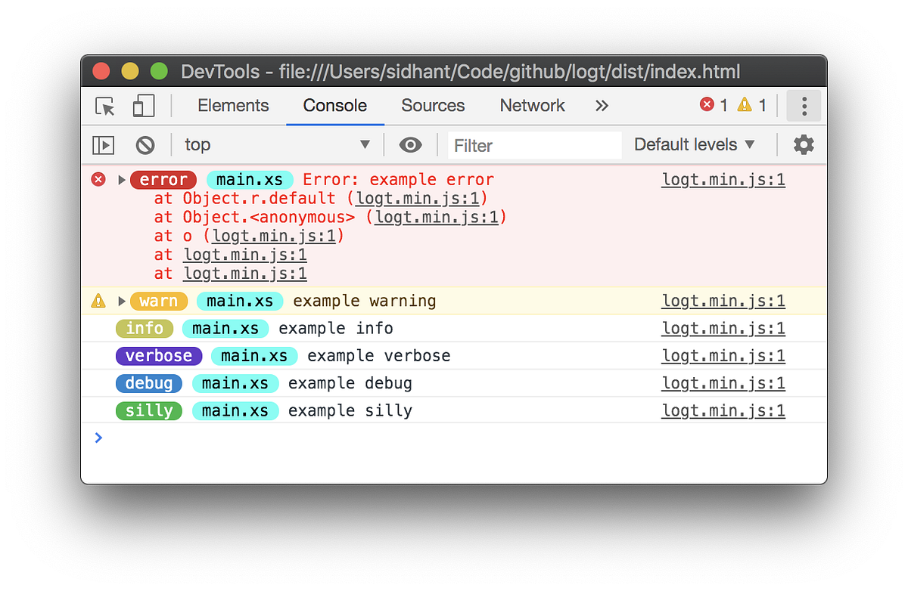Click the logt.min.js:1 link beside 'example silly'
Image resolution: width=908 pixels, height=591 pixels.
723,410
